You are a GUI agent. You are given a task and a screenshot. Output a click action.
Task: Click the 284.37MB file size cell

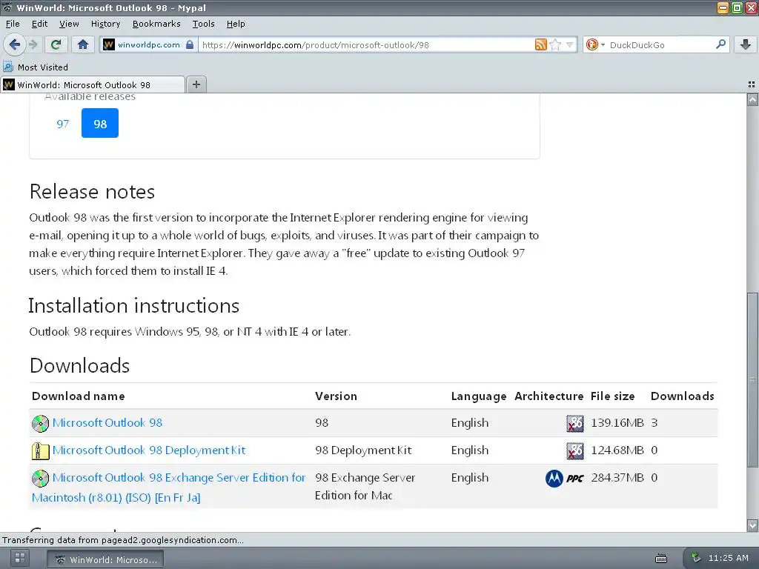[x=617, y=478]
